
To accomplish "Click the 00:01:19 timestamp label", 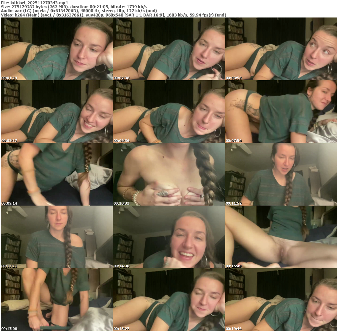I will tap(9, 78).
